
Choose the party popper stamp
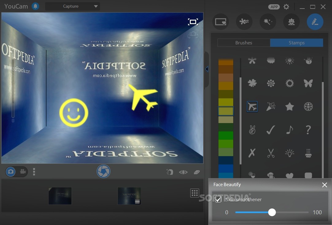[x=271, y=107]
